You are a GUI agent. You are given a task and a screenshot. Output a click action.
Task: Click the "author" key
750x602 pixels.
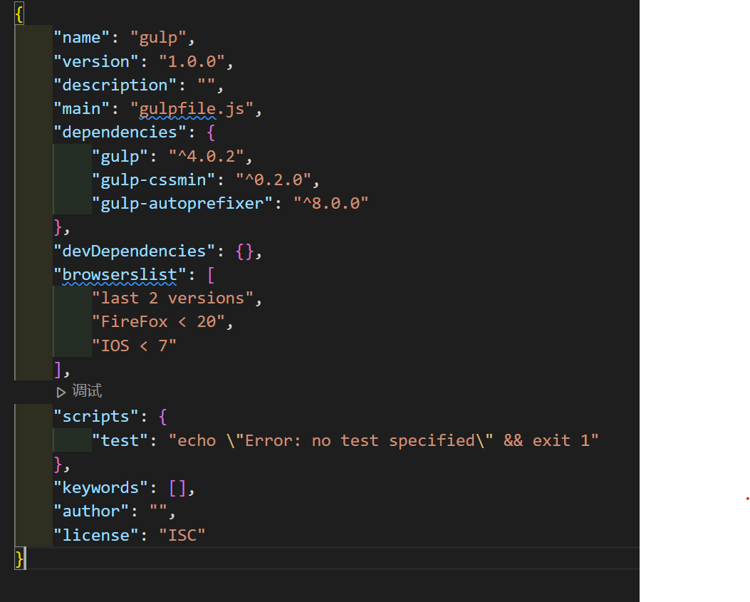pyautogui.click(x=91, y=512)
